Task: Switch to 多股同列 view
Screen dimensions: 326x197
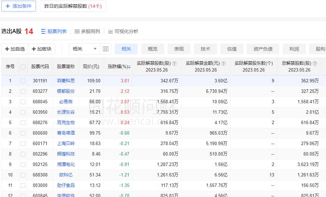Action: pyautogui.click(x=87, y=31)
